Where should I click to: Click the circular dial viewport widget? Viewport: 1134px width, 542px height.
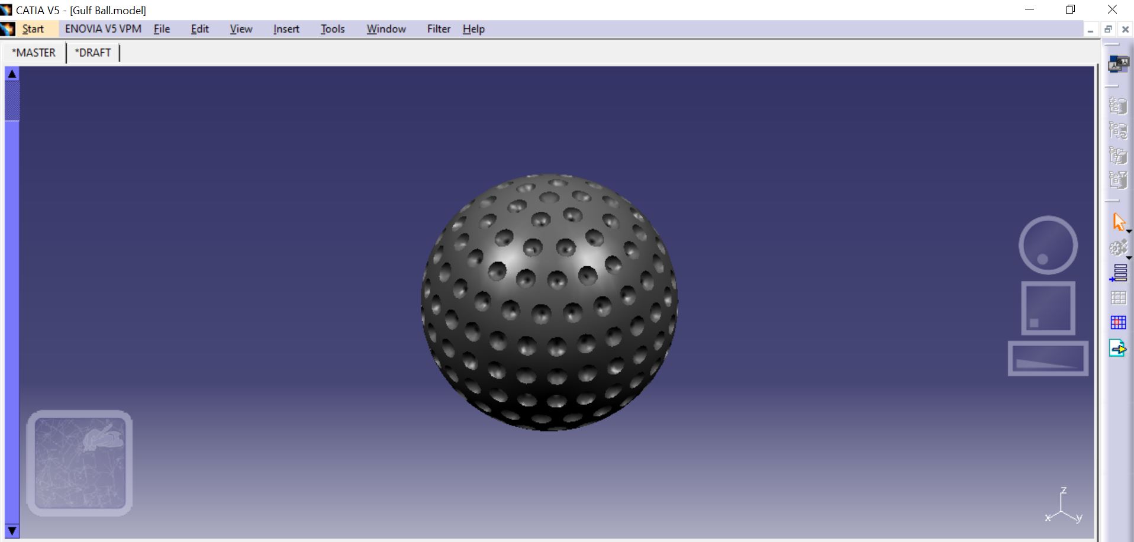[x=1048, y=245]
